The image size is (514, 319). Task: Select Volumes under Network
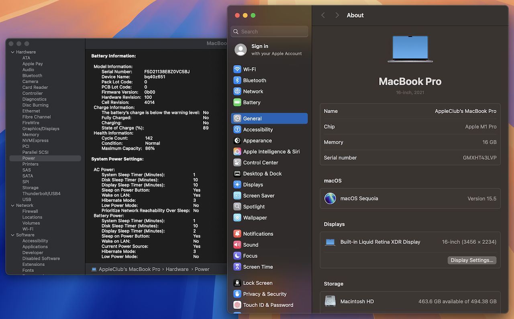(x=31, y=223)
